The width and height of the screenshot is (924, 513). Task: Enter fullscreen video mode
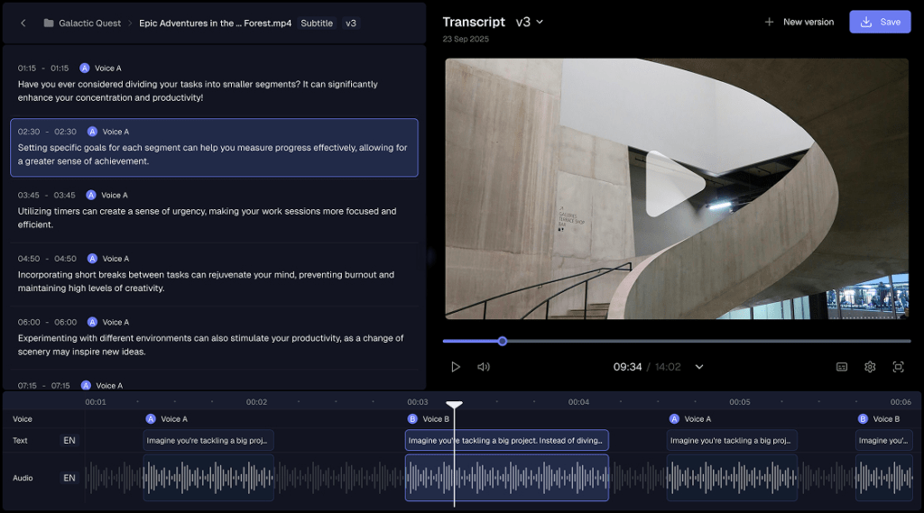pyautogui.click(x=898, y=367)
